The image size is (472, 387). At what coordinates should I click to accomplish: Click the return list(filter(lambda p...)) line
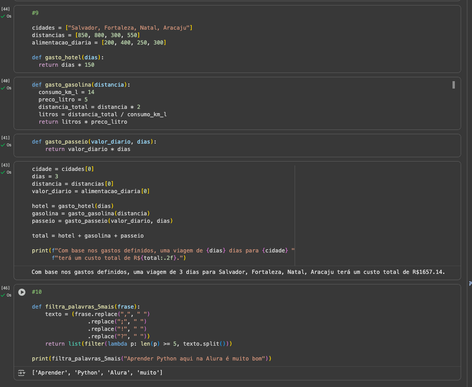[x=139, y=344]
